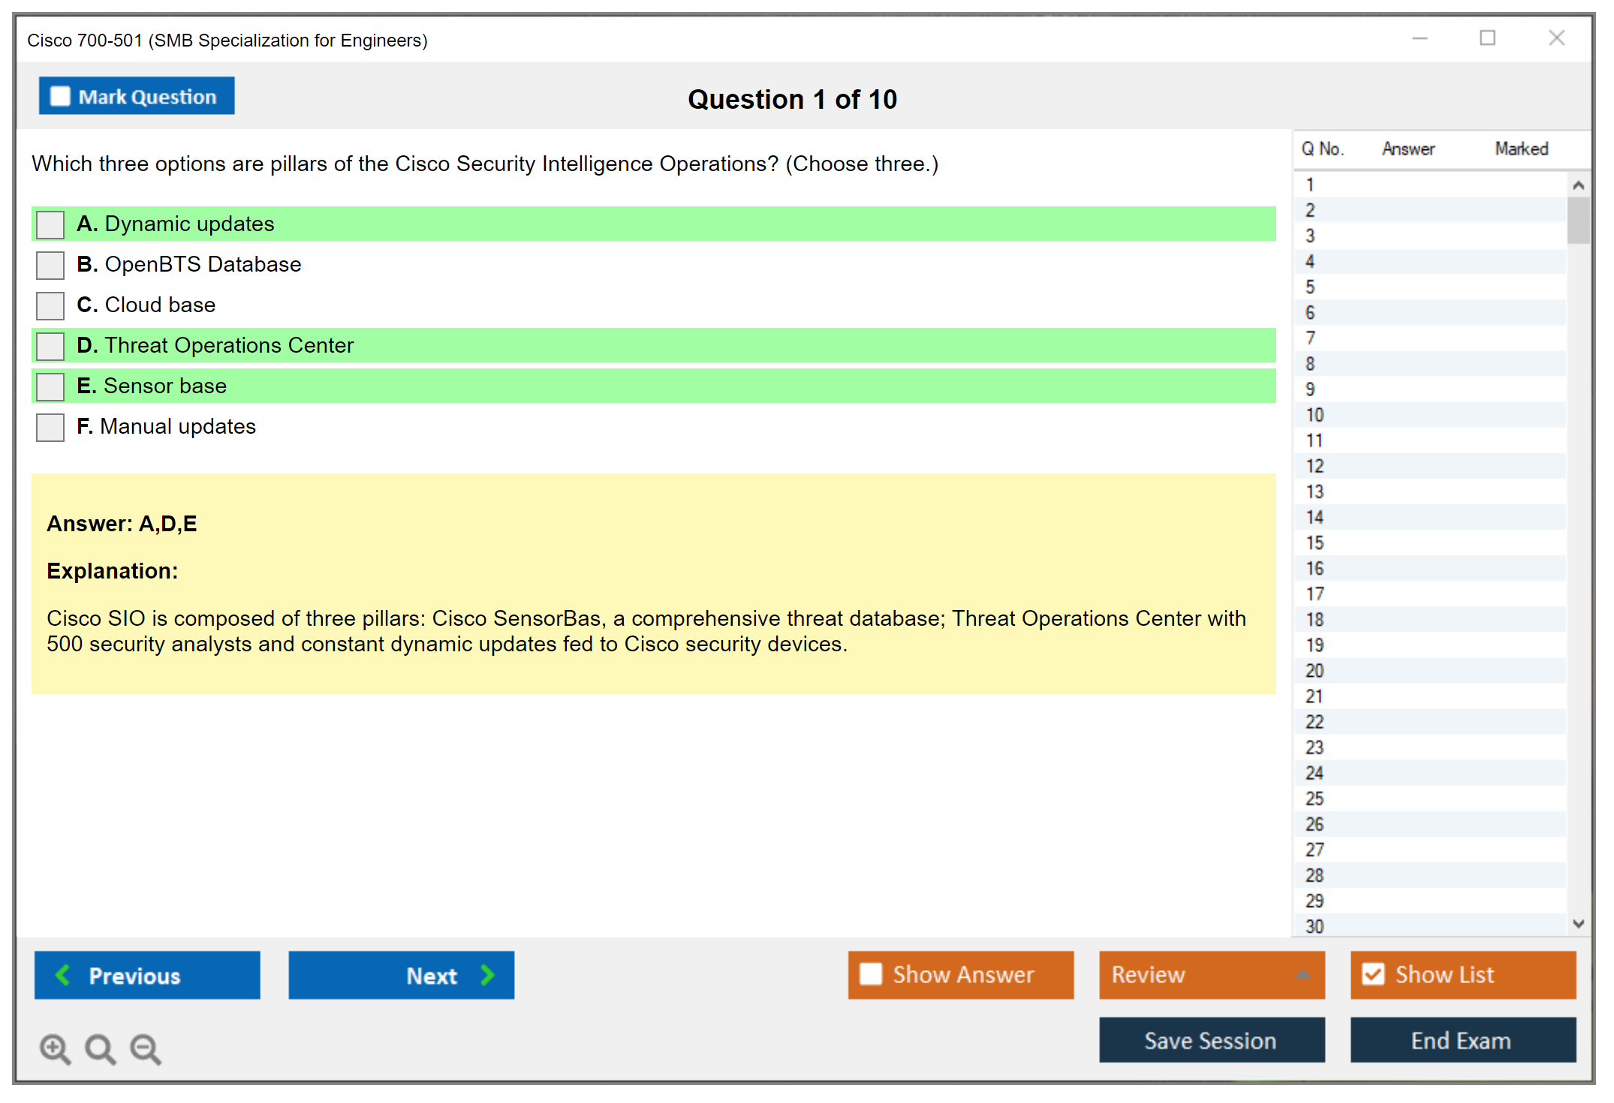Expand the Review dropdown arrow
Screen dimensions: 1614x1103
click(x=1302, y=975)
